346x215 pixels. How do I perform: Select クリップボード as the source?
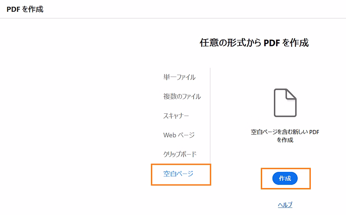pyautogui.click(x=180, y=154)
